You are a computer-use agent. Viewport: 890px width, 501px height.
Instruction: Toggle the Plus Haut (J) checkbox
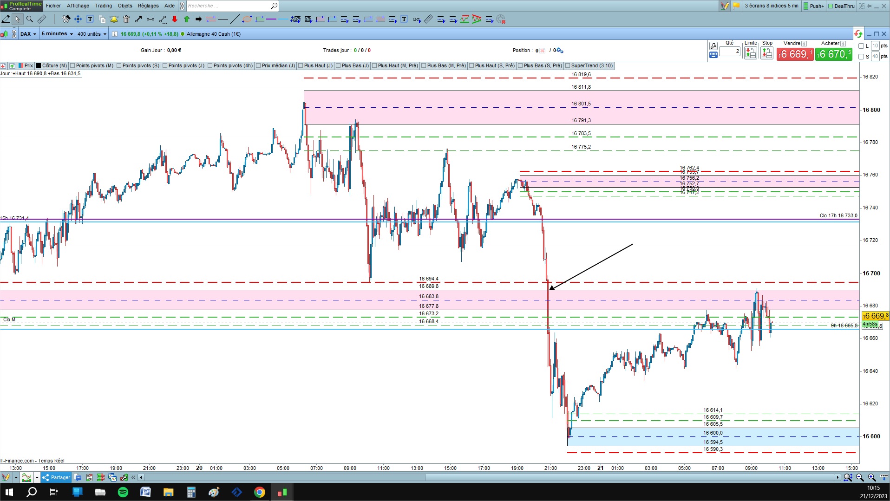tap(301, 66)
